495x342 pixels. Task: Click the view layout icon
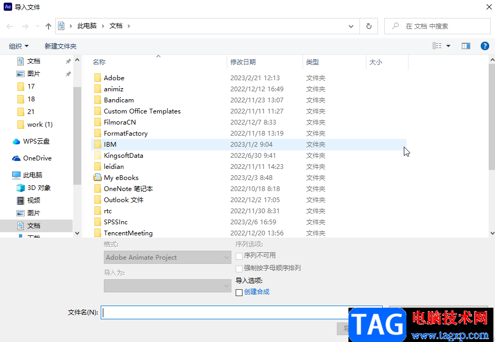coord(437,46)
